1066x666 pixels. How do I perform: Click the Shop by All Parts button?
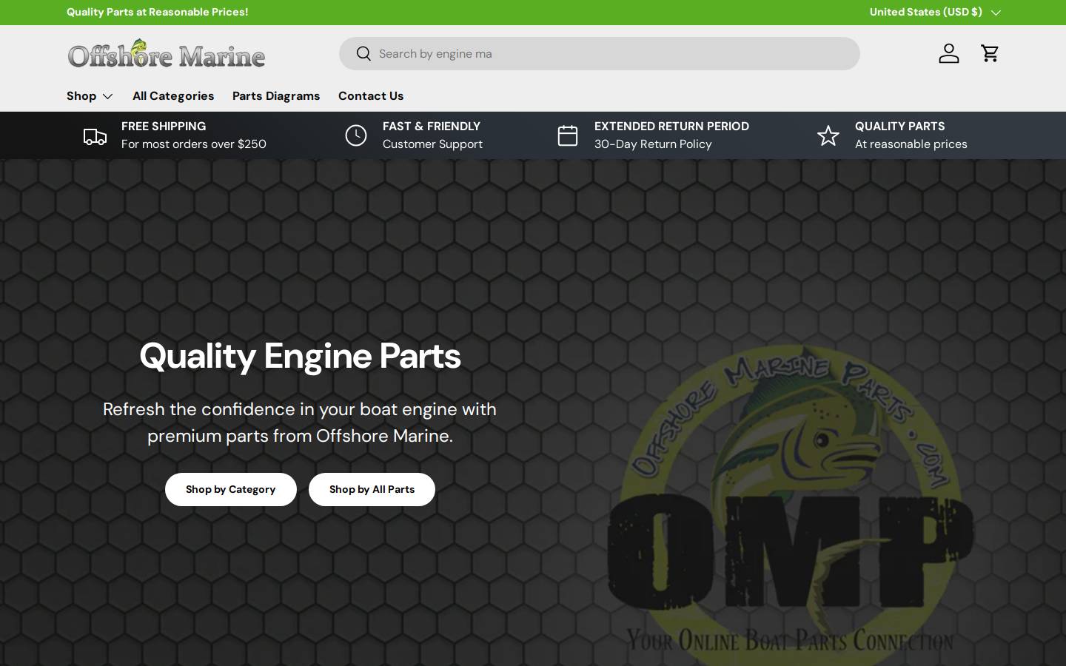point(372,489)
